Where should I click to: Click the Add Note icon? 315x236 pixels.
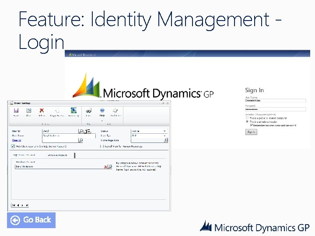click(115, 111)
